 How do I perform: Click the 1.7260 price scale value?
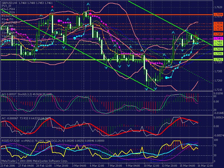pos(218,81)
